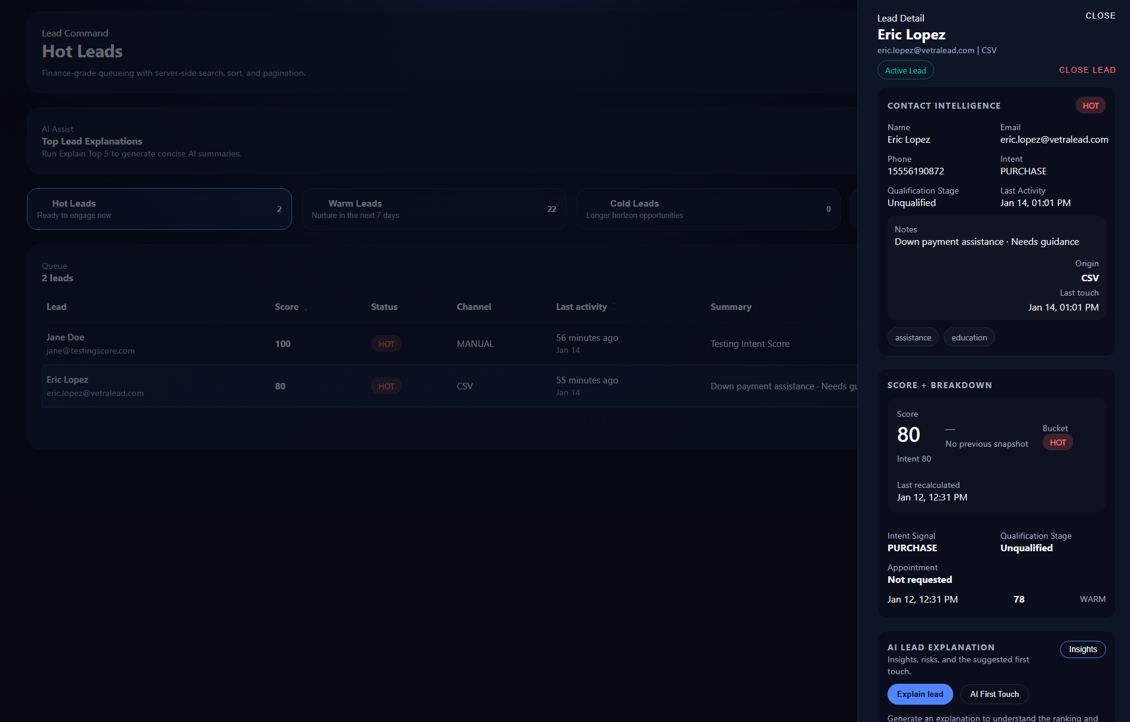Open the Insights button in AI explanation

tap(1082, 649)
